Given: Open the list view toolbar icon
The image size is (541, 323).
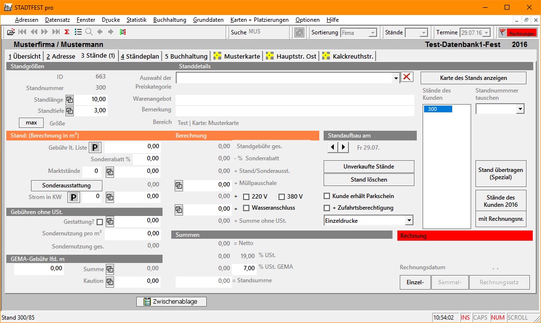Looking at the screenshot, I should click(x=78, y=32).
